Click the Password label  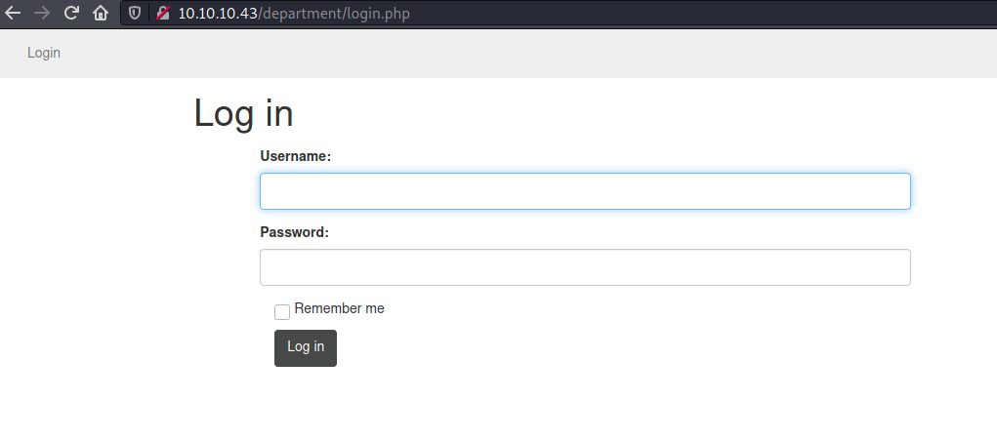click(x=294, y=232)
